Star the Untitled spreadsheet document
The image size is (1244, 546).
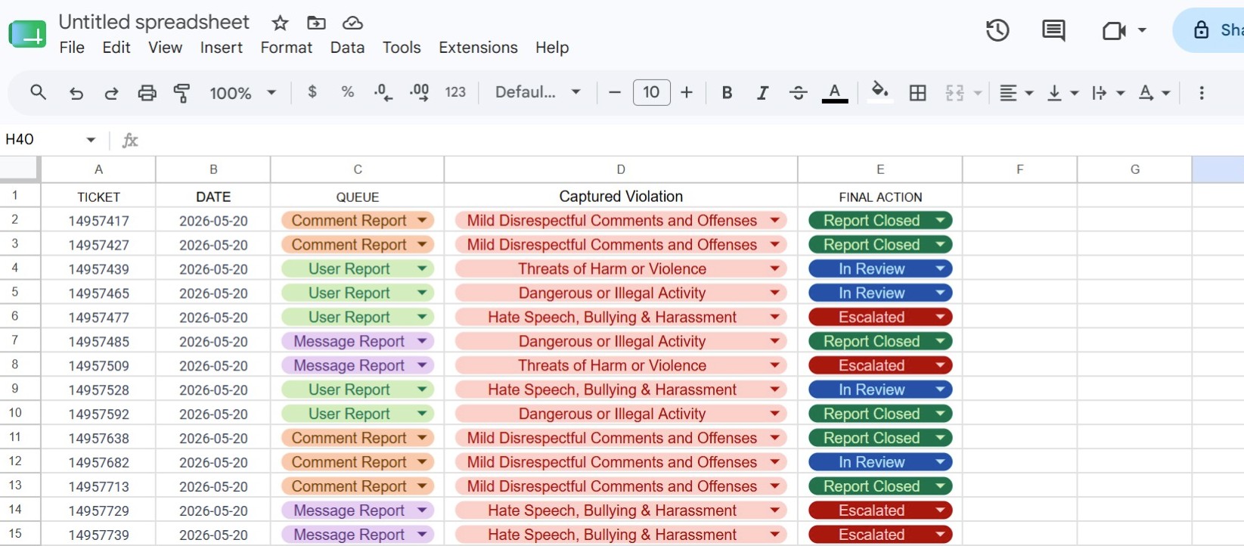(x=280, y=23)
